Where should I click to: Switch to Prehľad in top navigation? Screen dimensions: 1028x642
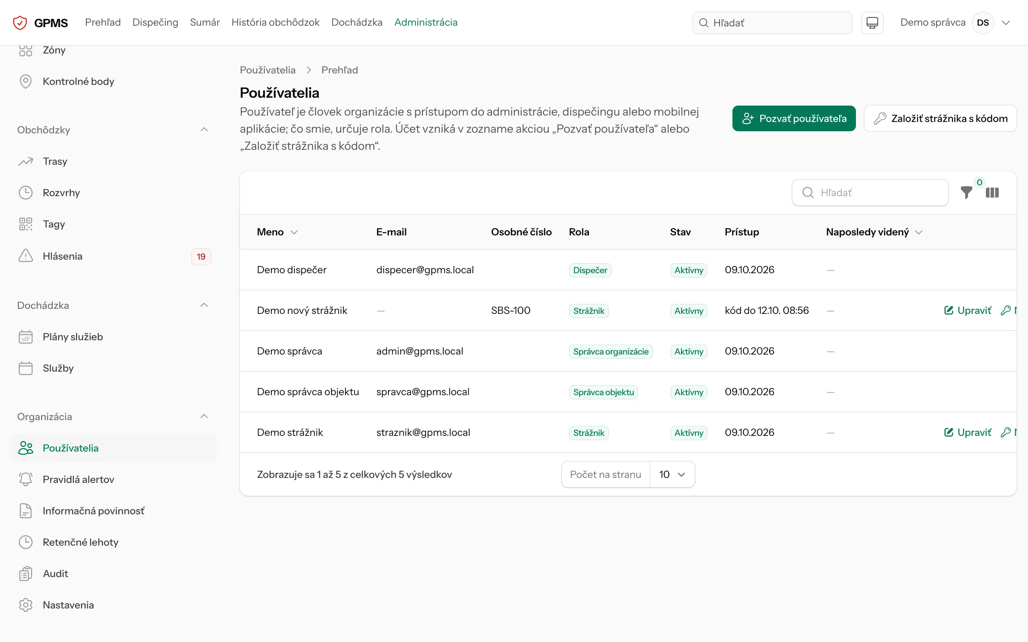(x=103, y=22)
